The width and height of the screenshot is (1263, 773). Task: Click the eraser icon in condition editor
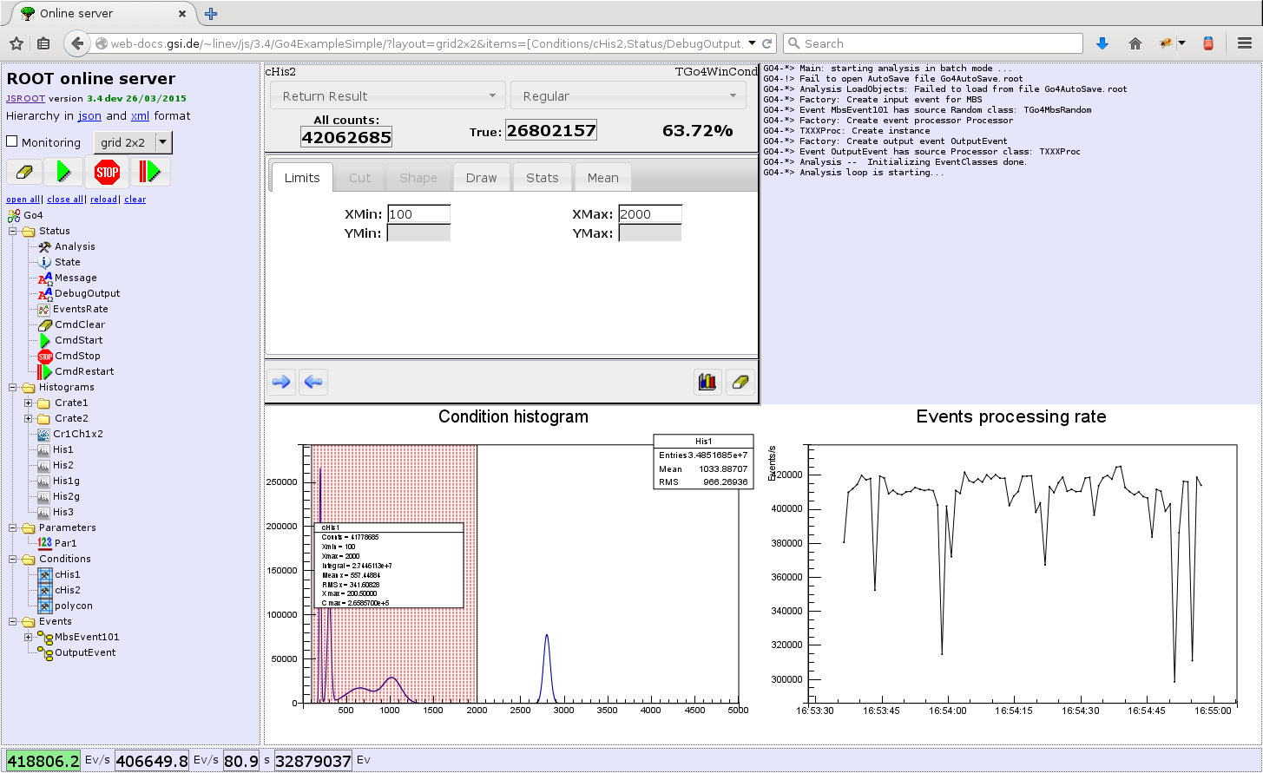click(740, 382)
